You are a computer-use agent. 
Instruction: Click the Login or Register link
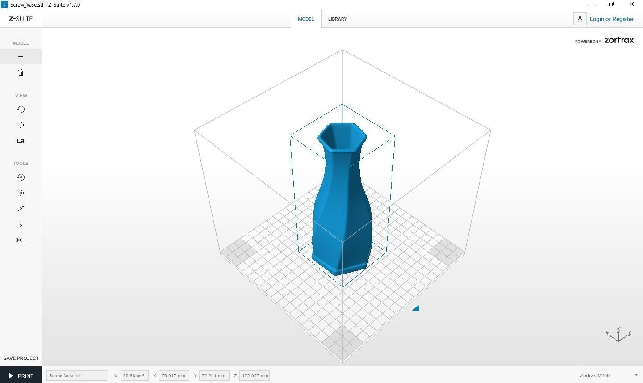[x=611, y=19]
